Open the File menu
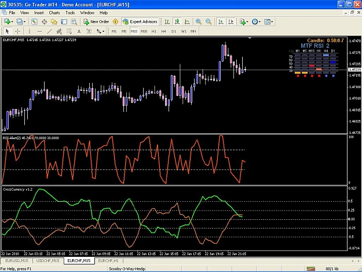Screen dimensions: 362x272 click(x=12, y=13)
